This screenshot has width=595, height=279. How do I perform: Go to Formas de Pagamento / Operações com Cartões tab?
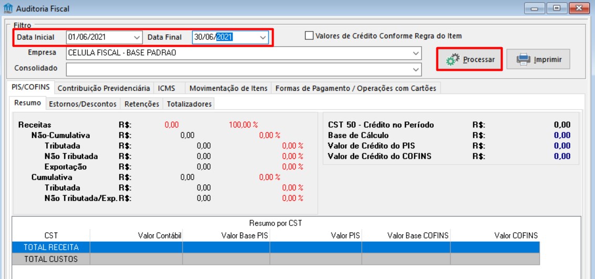point(356,88)
